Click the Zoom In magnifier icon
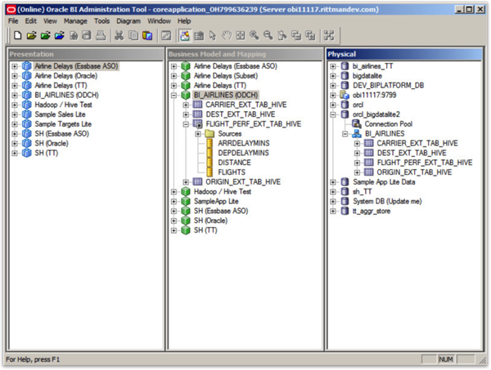The height and width of the screenshot is (370, 491). (x=254, y=36)
